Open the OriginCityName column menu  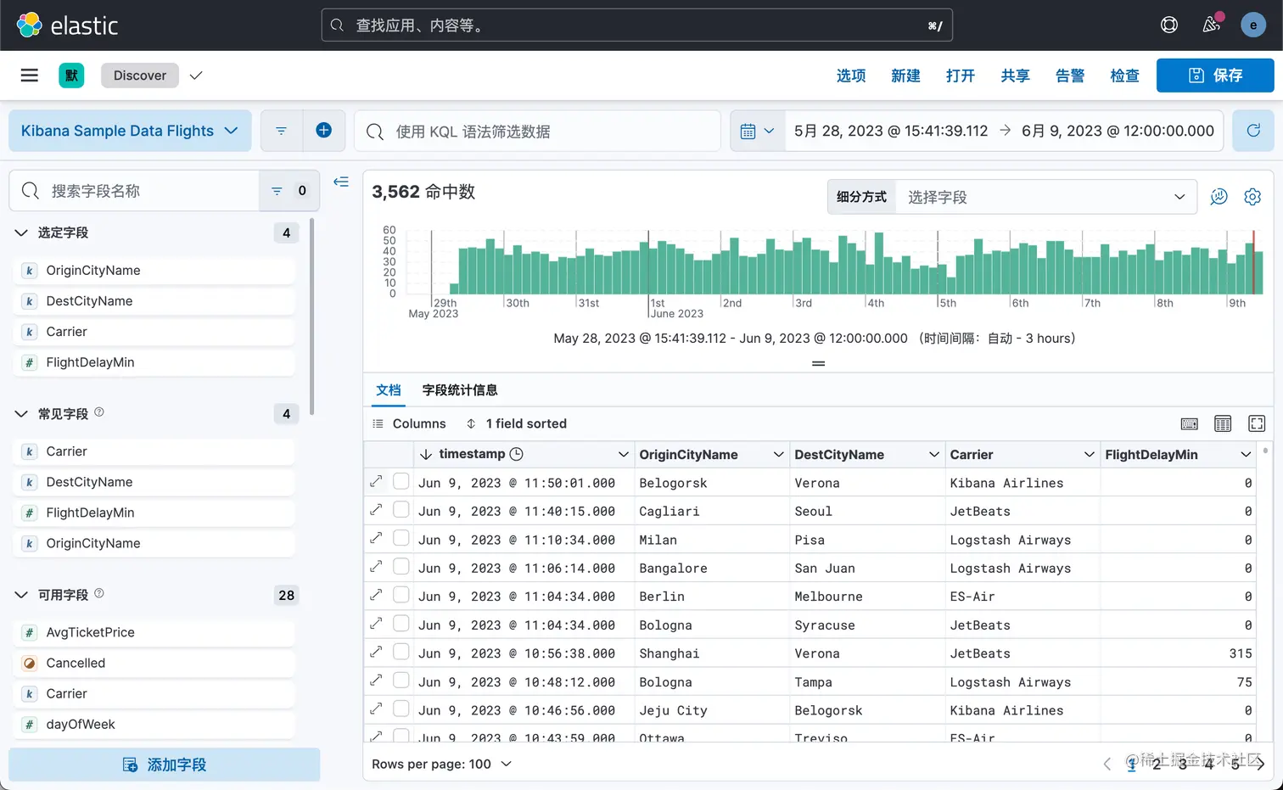(x=778, y=455)
